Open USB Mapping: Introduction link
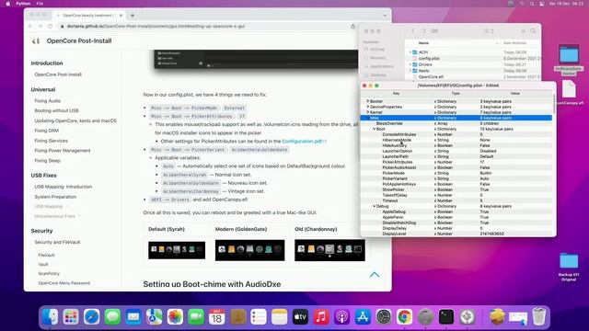This screenshot has height=331, width=589. (64, 187)
